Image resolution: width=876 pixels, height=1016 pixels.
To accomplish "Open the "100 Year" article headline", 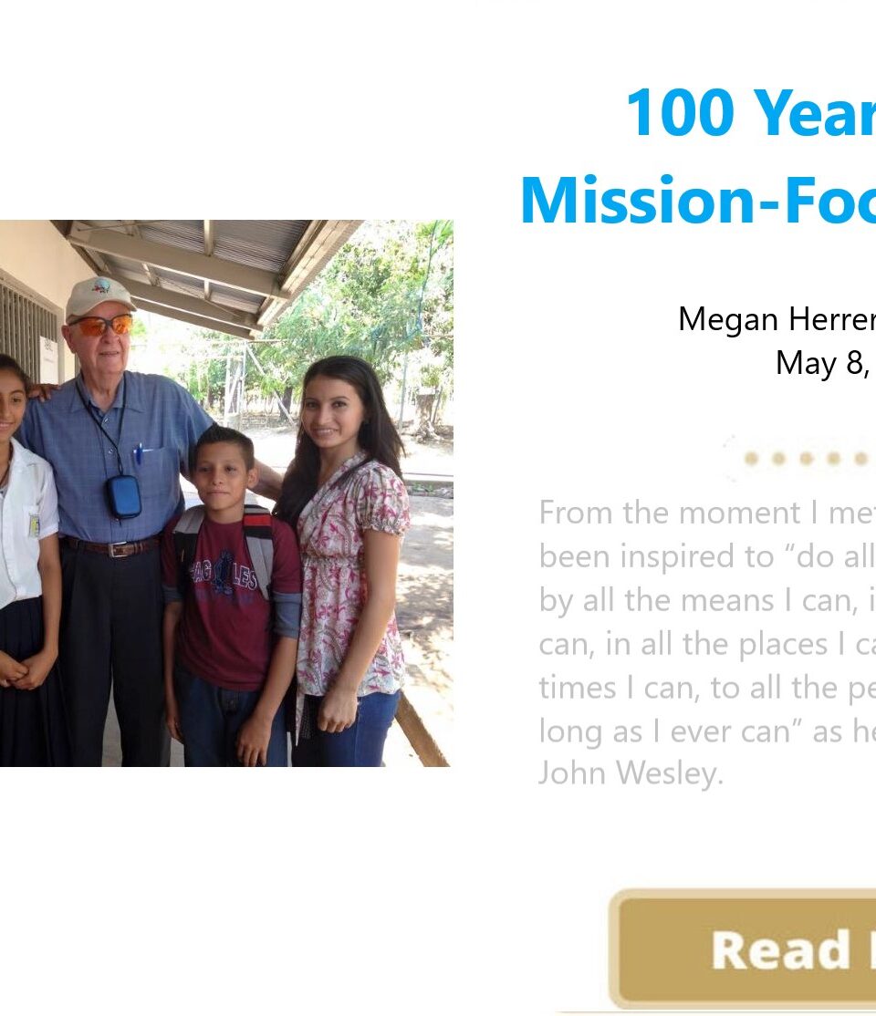I will point(750,113).
